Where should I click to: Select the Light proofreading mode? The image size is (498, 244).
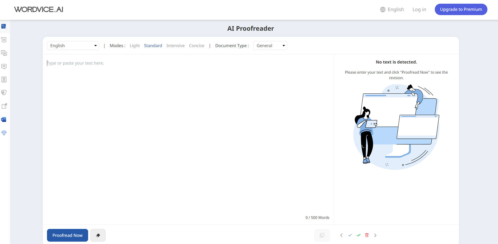point(135,46)
